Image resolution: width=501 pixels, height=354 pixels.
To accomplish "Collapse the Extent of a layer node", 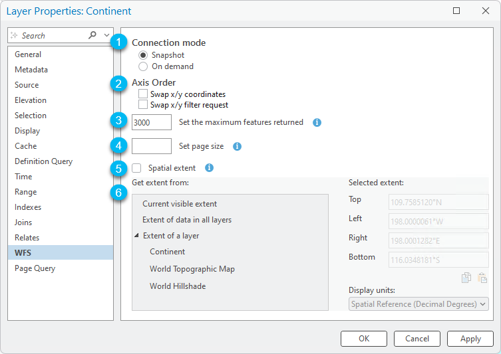I will click(x=136, y=236).
